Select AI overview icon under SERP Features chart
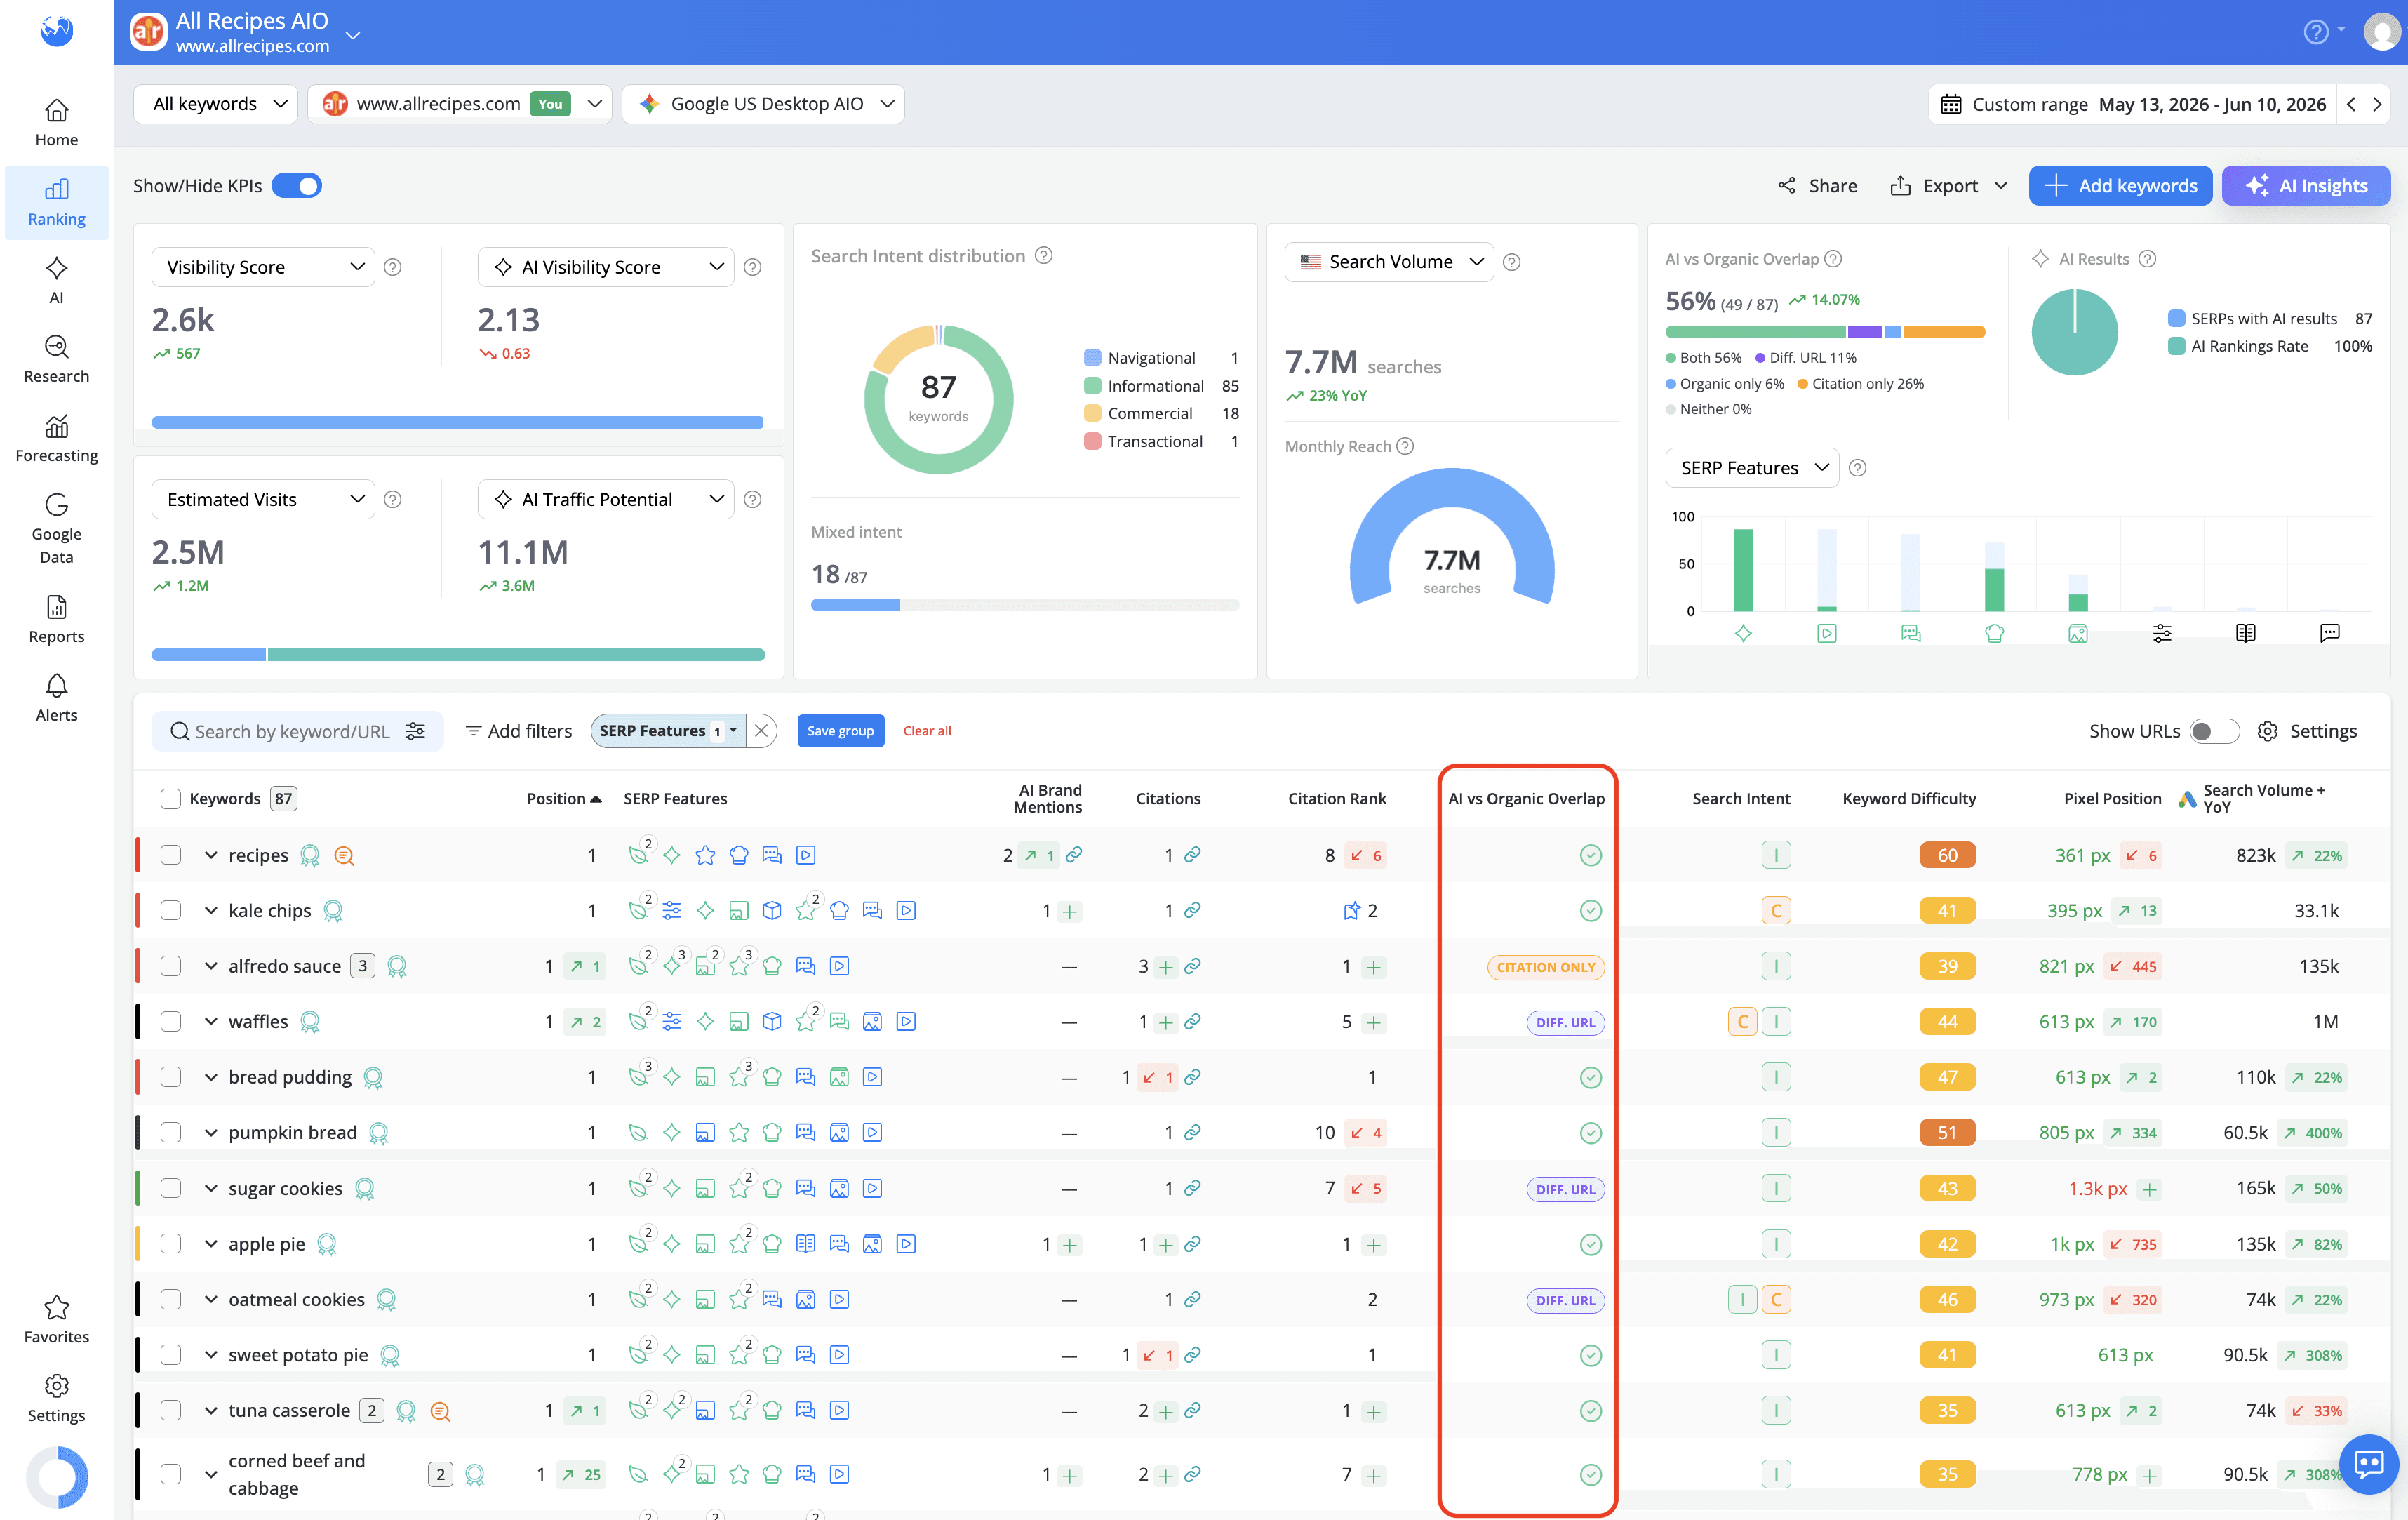This screenshot has width=2408, height=1520. [1743, 633]
